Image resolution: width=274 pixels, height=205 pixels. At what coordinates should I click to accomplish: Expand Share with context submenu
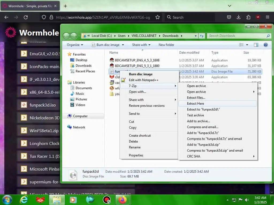[x=149, y=100]
